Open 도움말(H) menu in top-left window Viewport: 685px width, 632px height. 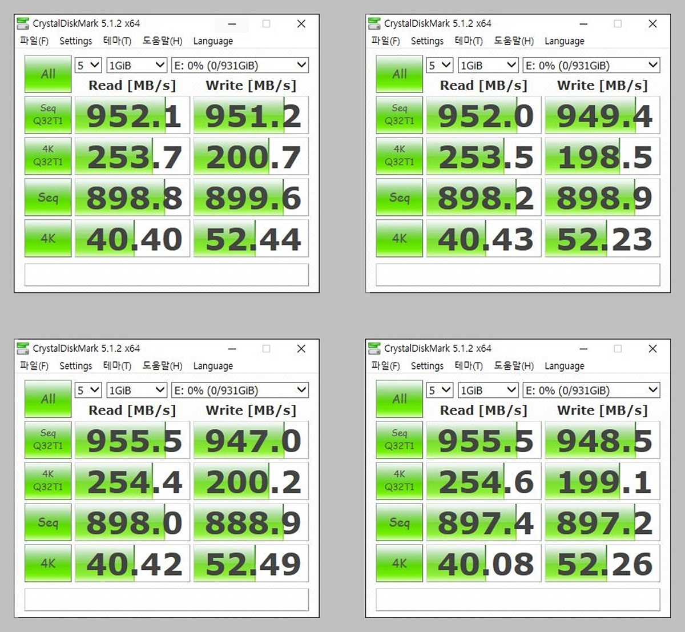tap(163, 41)
